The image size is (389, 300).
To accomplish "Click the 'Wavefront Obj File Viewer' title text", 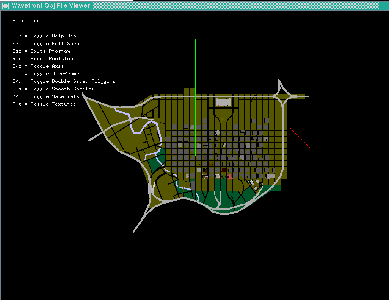I will point(51,5).
